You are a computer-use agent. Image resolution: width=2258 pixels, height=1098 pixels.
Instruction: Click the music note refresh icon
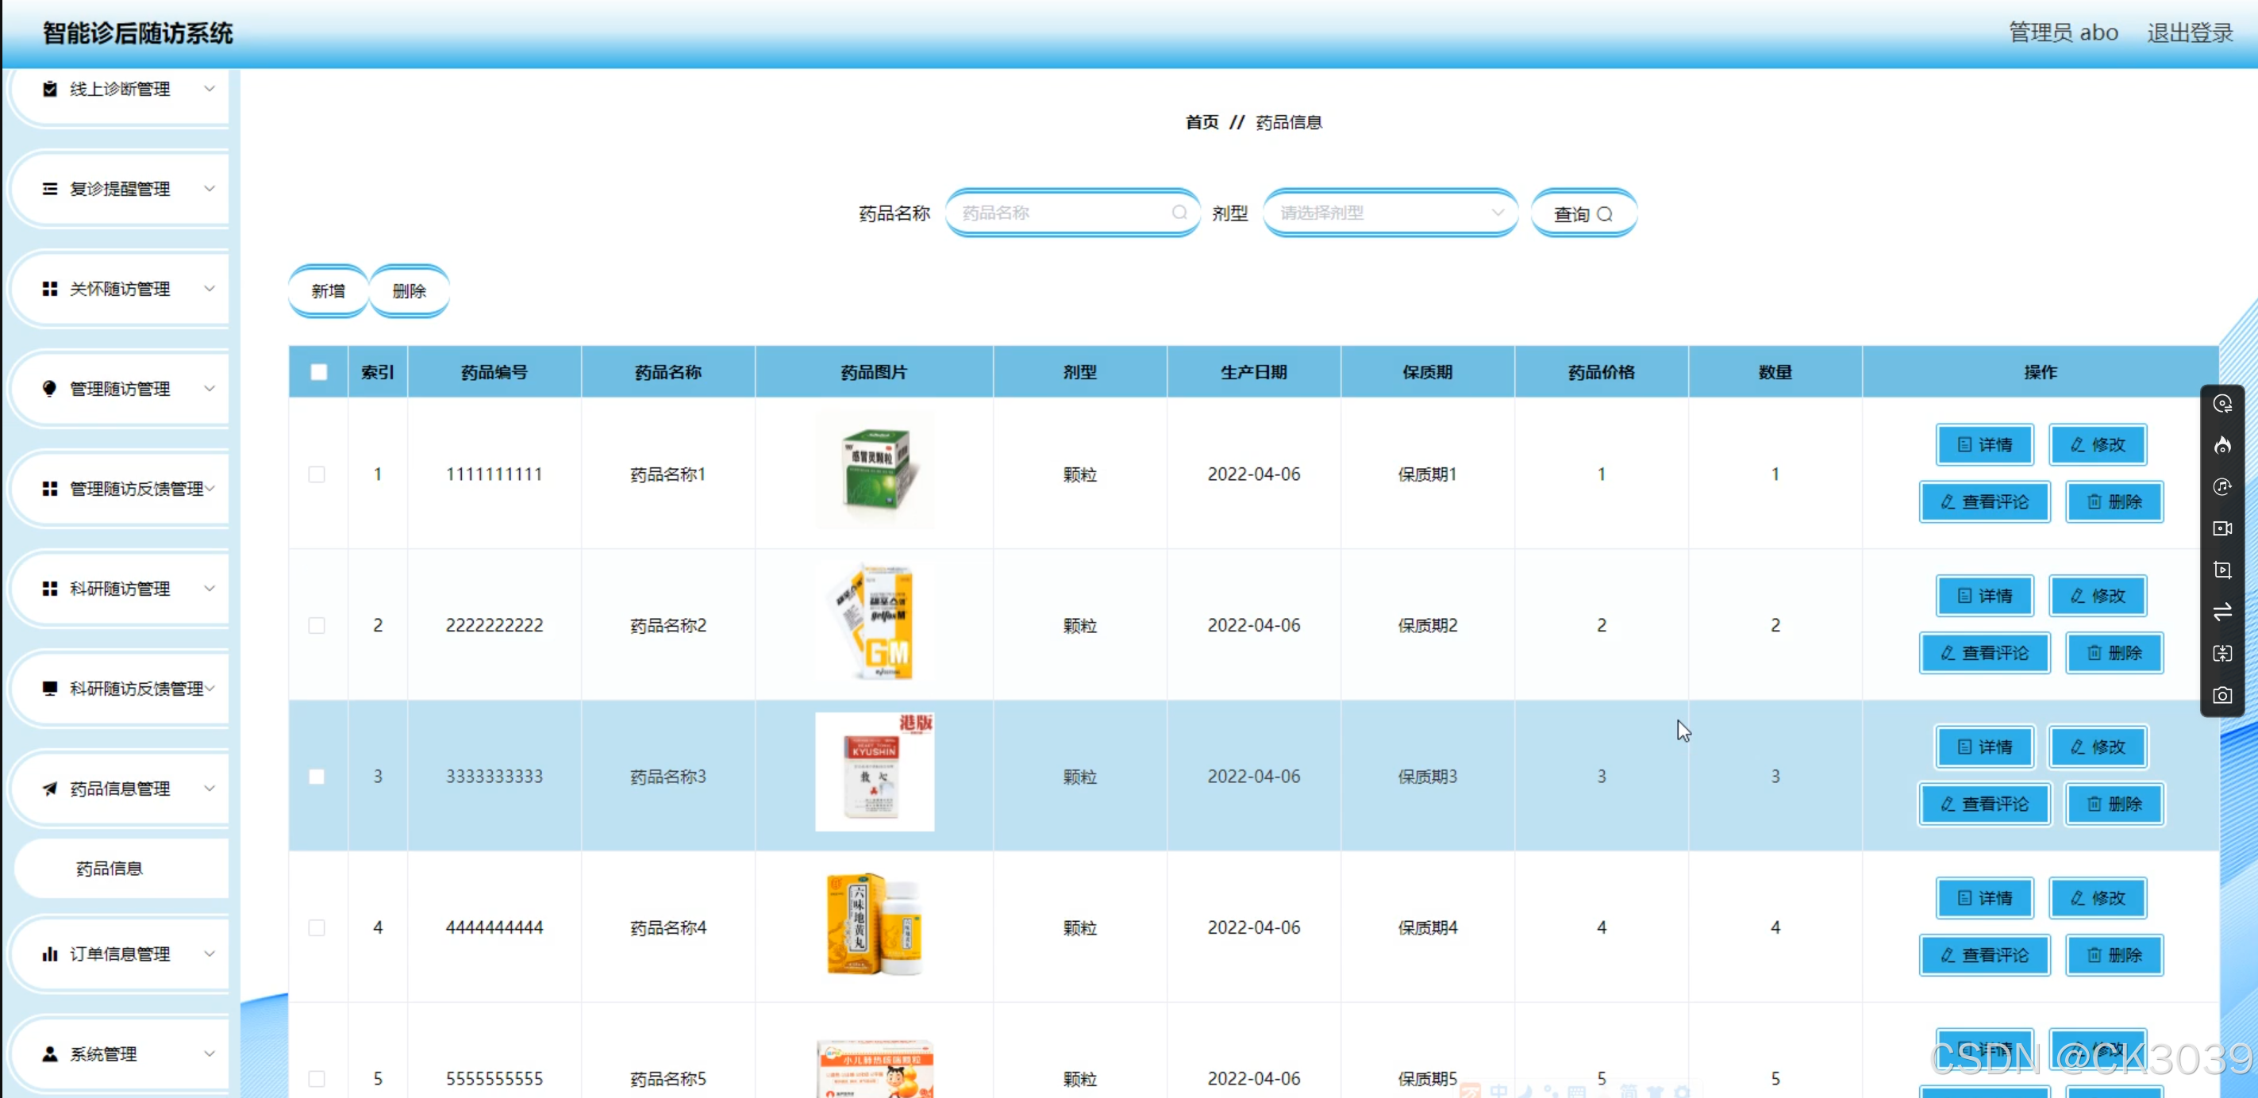[2222, 487]
